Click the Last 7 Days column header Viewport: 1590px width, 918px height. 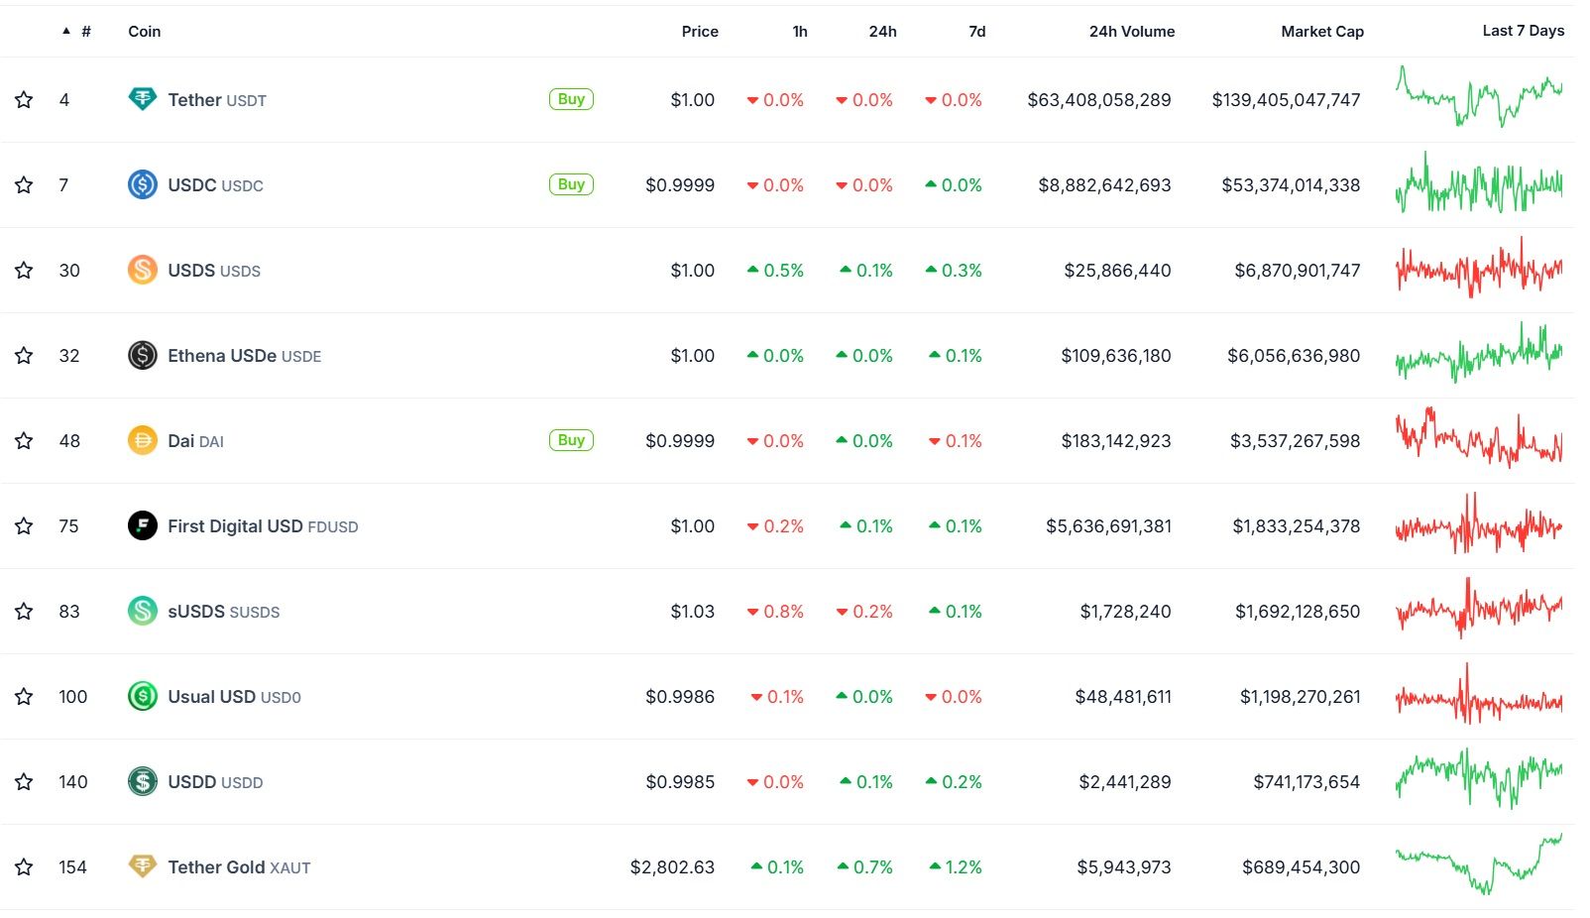(1524, 30)
